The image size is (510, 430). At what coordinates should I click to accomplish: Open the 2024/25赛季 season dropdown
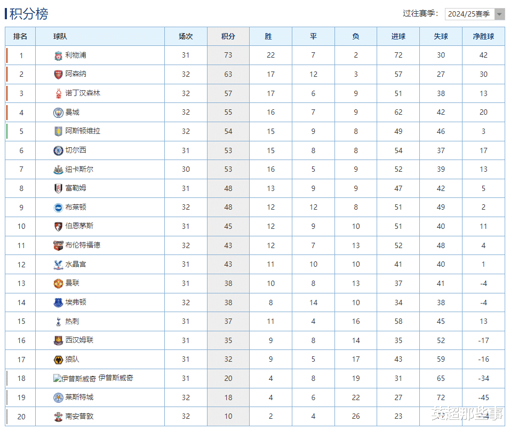coord(469,14)
